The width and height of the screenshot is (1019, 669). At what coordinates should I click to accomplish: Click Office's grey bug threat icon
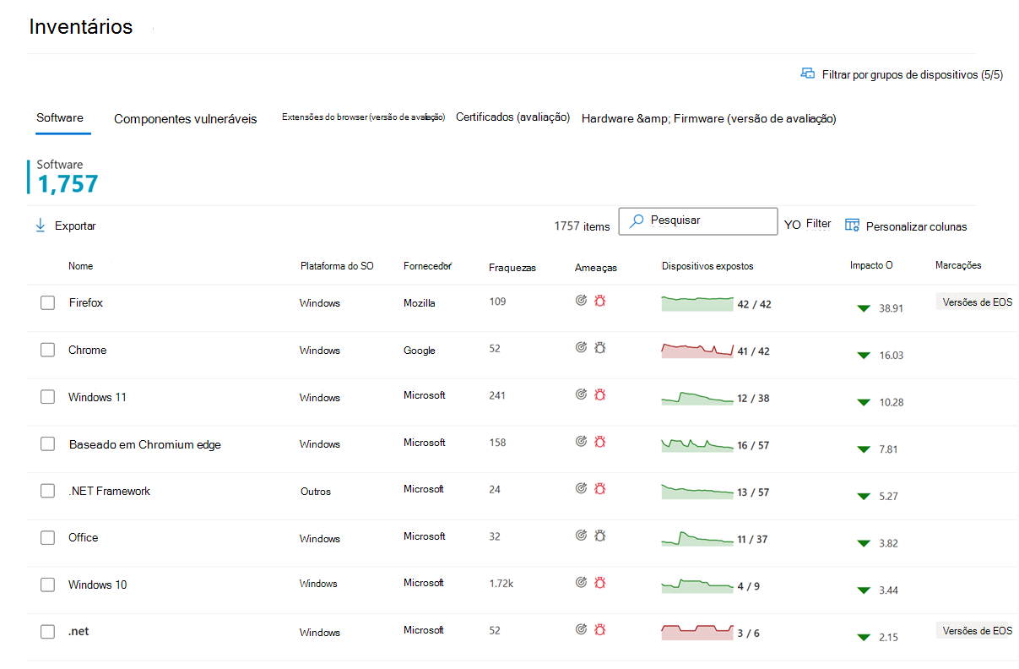[600, 535]
